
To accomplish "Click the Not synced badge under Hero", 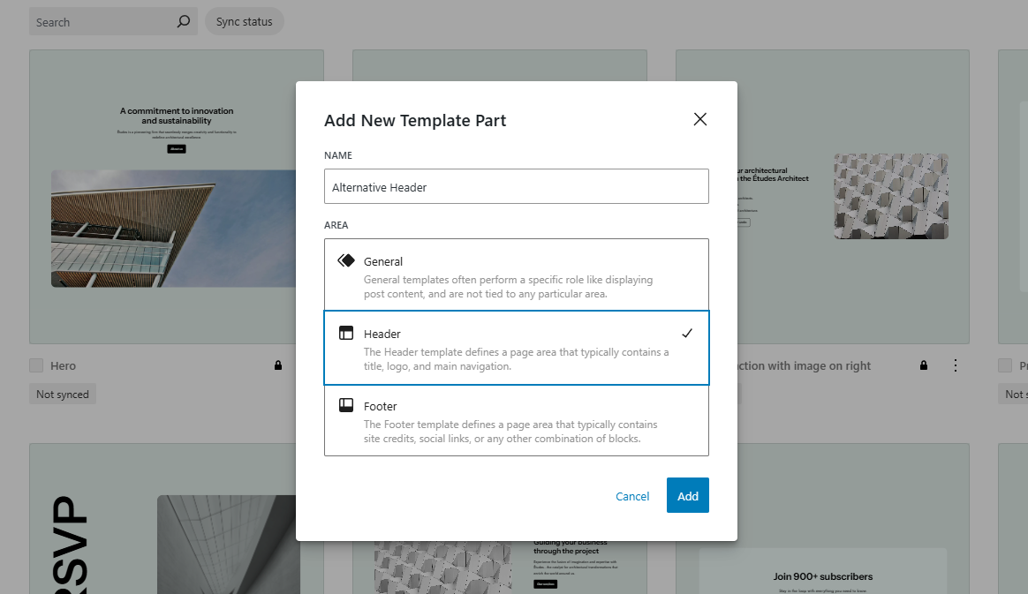I will 62,394.
